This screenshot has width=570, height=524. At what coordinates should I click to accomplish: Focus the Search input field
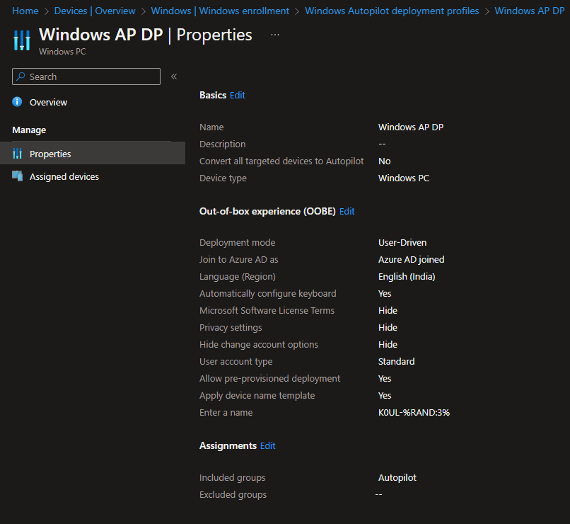coord(86,76)
